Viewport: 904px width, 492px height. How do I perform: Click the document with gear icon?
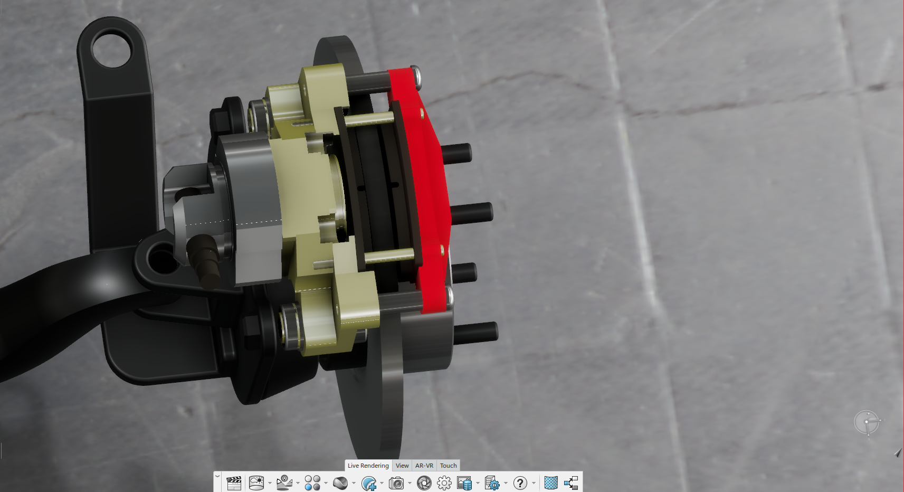pos(492,483)
